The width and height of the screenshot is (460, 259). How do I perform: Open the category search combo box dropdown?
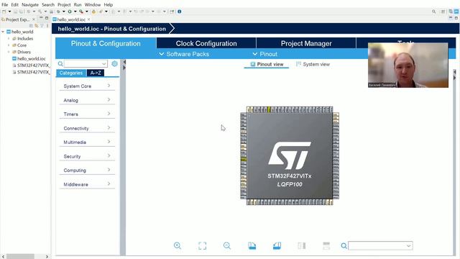[103, 64]
